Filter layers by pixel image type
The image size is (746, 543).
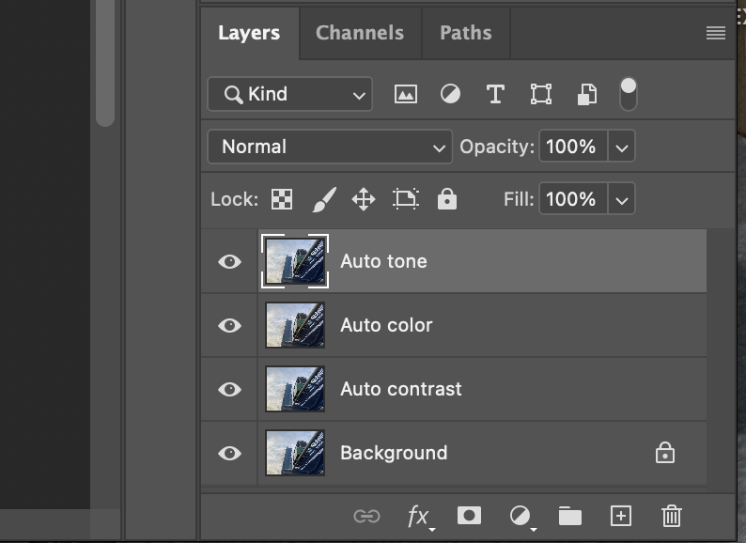pos(406,94)
